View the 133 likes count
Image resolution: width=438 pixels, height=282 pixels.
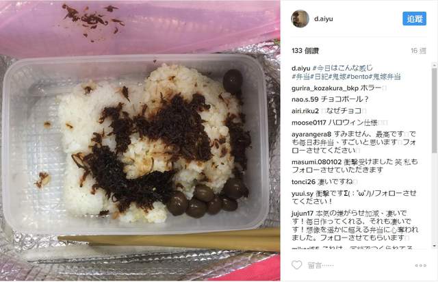[305, 51]
